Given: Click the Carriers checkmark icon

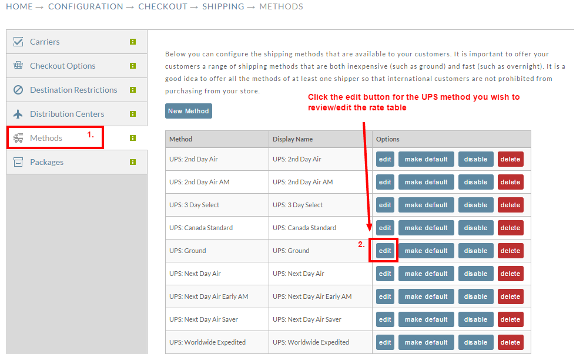Looking at the screenshot, I should [x=18, y=42].
